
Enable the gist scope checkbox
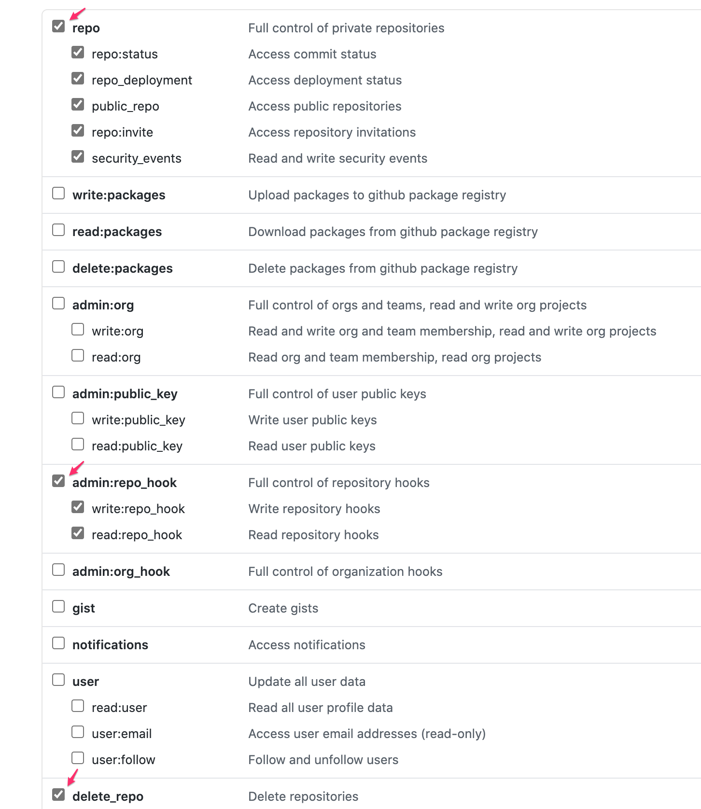pyautogui.click(x=58, y=606)
